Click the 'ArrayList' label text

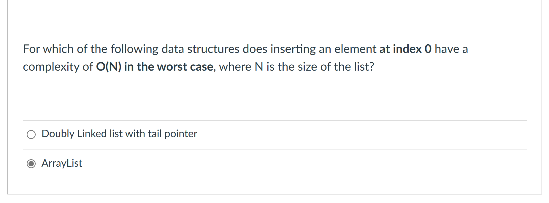[x=61, y=163]
